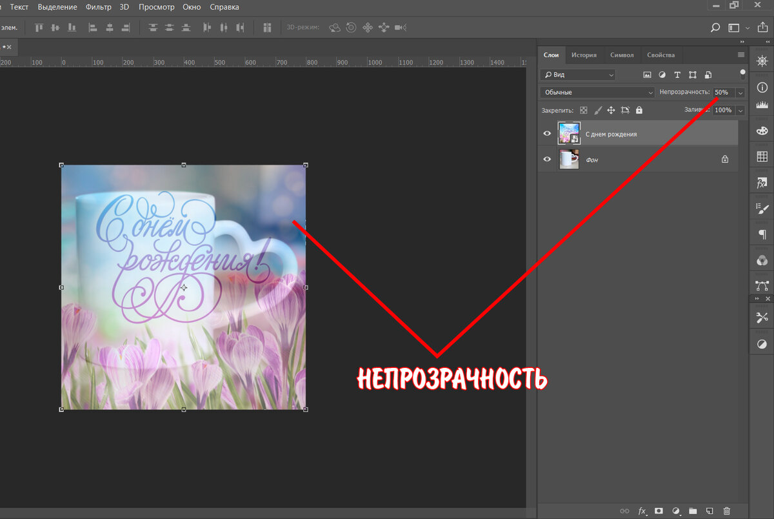
Task: Open the Info panel icon
Action: 762,88
